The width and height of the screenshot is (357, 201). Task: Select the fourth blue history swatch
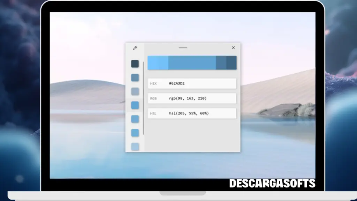135,105
